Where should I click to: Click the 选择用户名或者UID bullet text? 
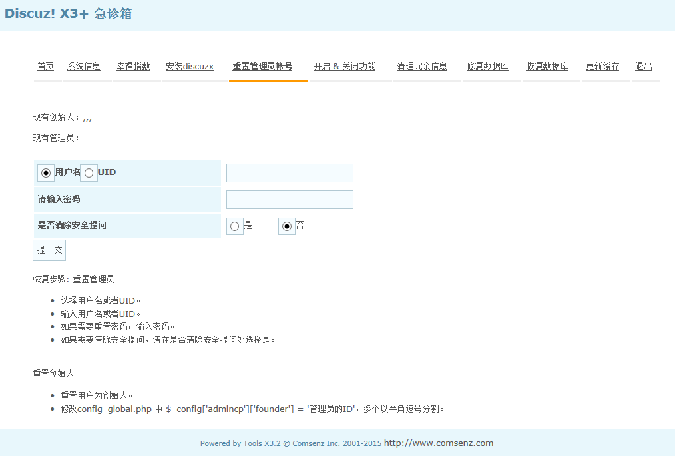pyautogui.click(x=101, y=300)
